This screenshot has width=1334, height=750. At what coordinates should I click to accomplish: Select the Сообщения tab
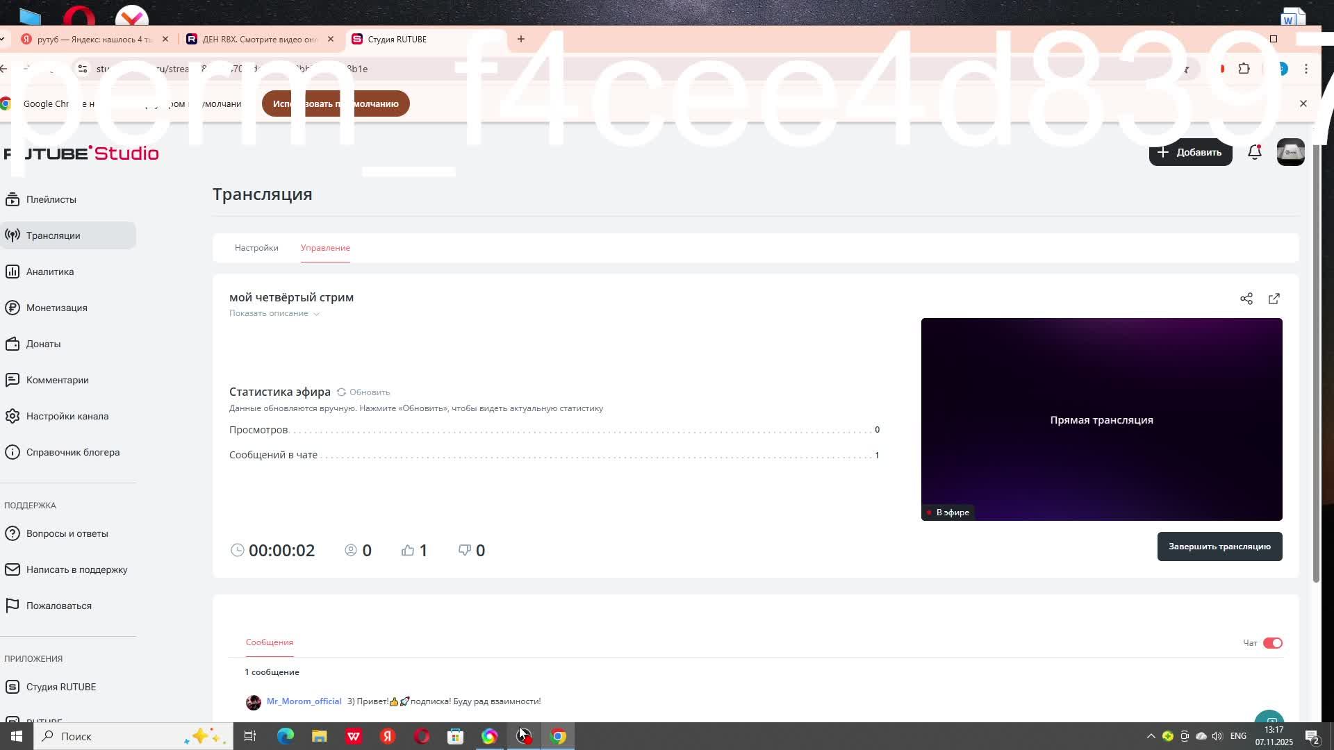click(x=270, y=642)
